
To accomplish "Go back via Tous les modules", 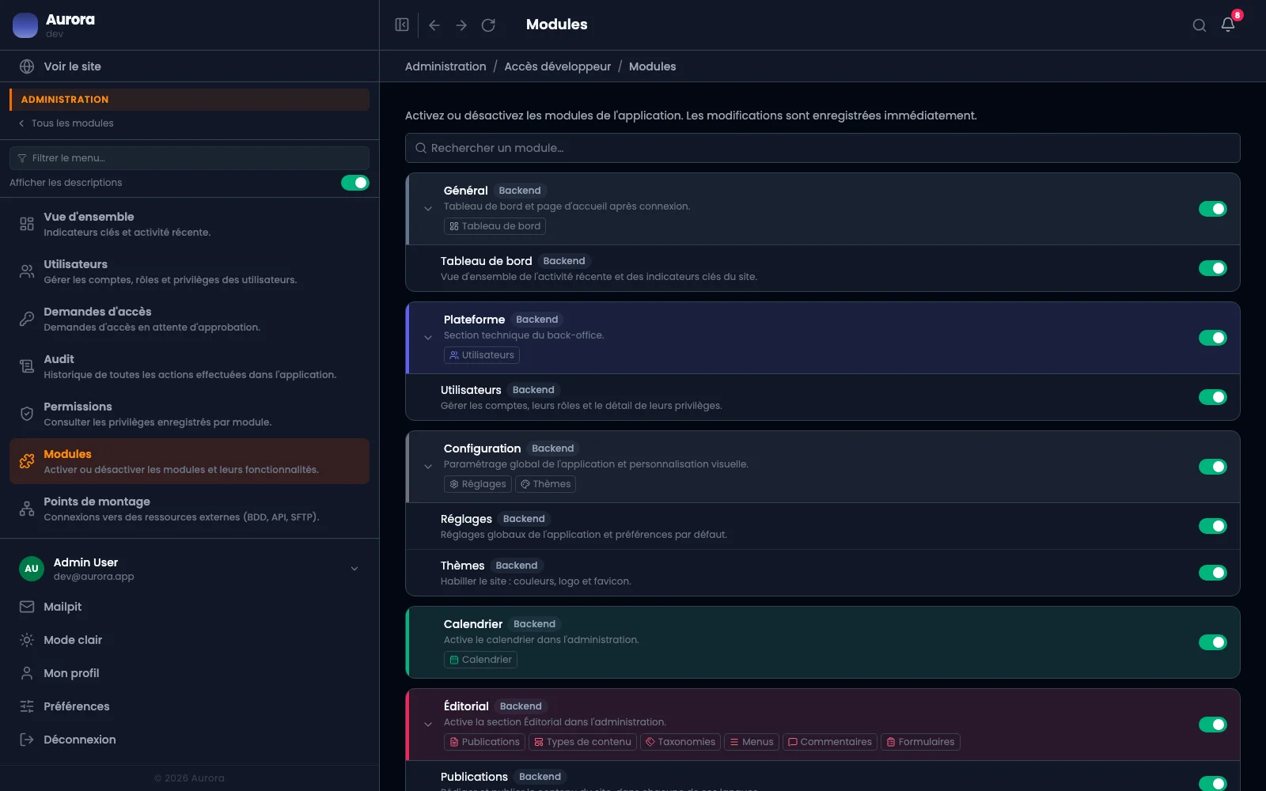I will click(66, 123).
